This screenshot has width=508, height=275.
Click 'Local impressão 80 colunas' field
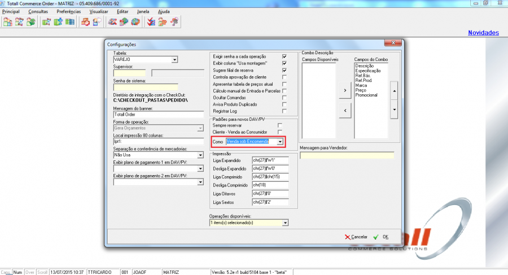pyautogui.click(x=159, y=141)
